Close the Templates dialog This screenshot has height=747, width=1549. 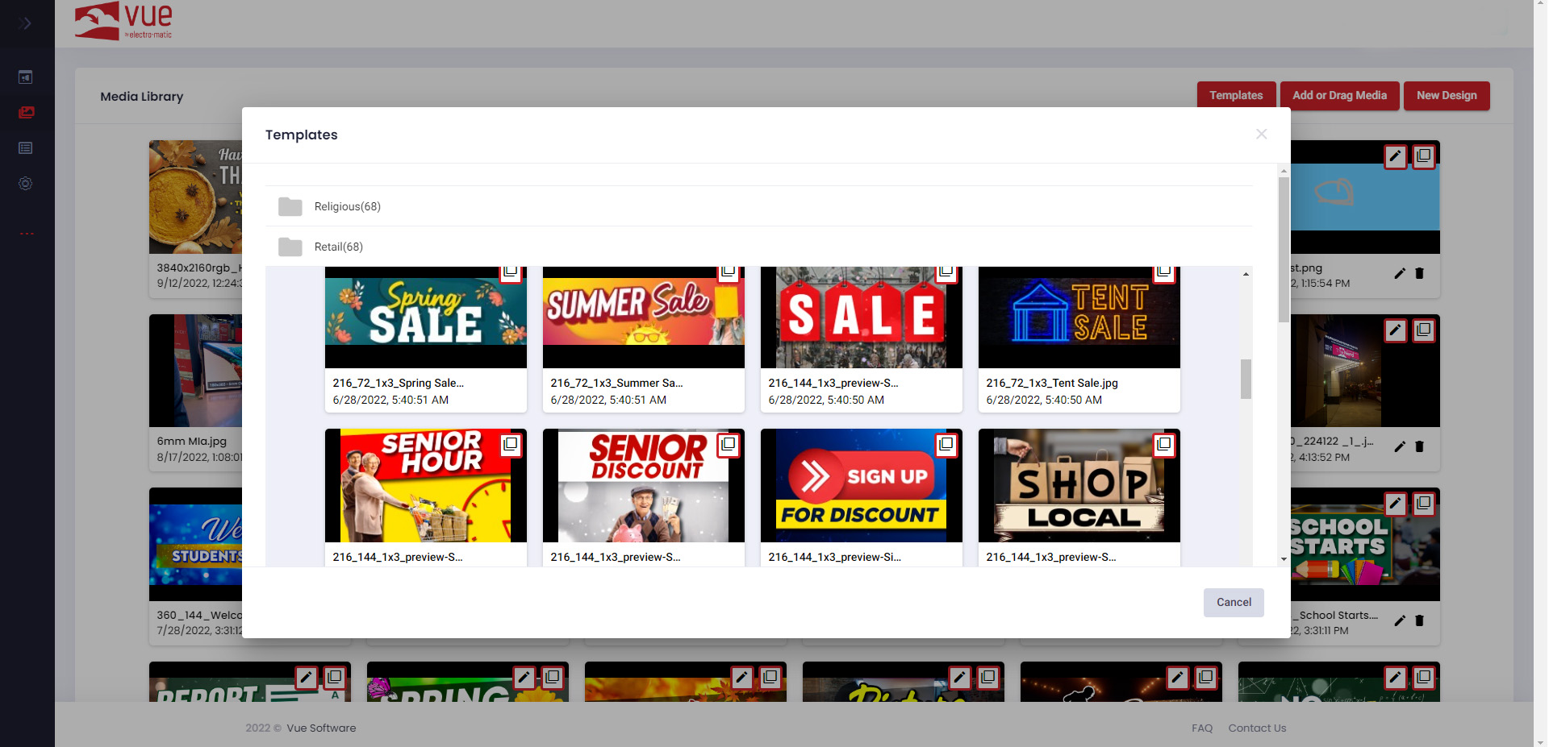click(1261, 135)
